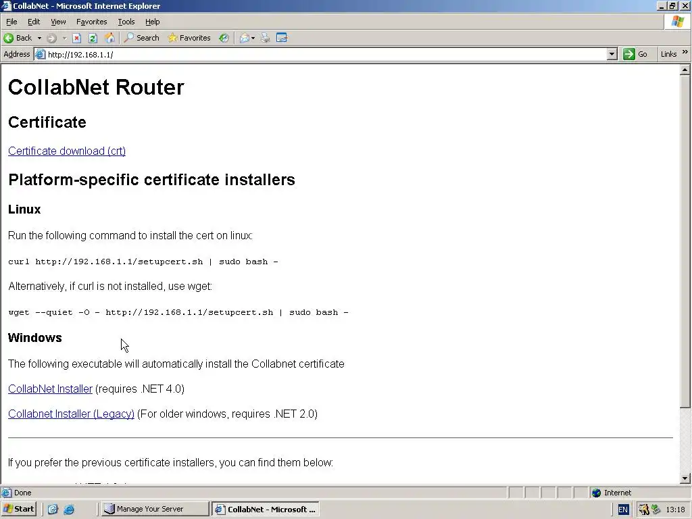Open the Start menu button
692x519 pixels.
[19, 509]
